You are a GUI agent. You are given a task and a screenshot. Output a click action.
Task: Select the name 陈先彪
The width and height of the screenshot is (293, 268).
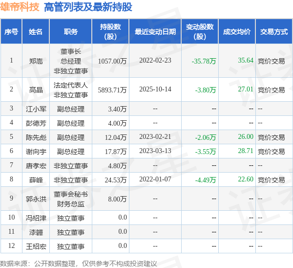36,137
